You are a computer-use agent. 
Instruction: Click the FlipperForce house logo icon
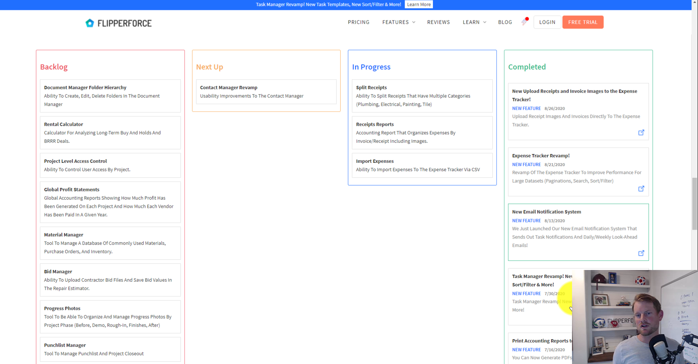pyautogui.click(x=90, y=23)
